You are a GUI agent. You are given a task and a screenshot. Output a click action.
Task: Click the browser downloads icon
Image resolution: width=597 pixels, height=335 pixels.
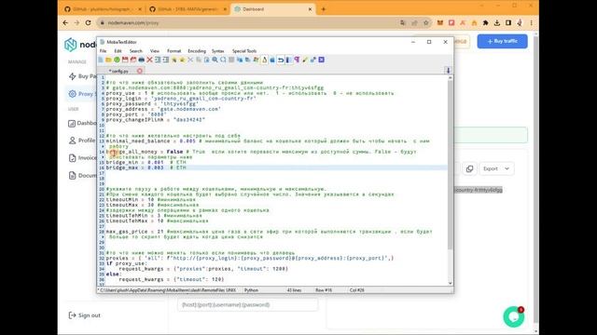pos(497,22)
